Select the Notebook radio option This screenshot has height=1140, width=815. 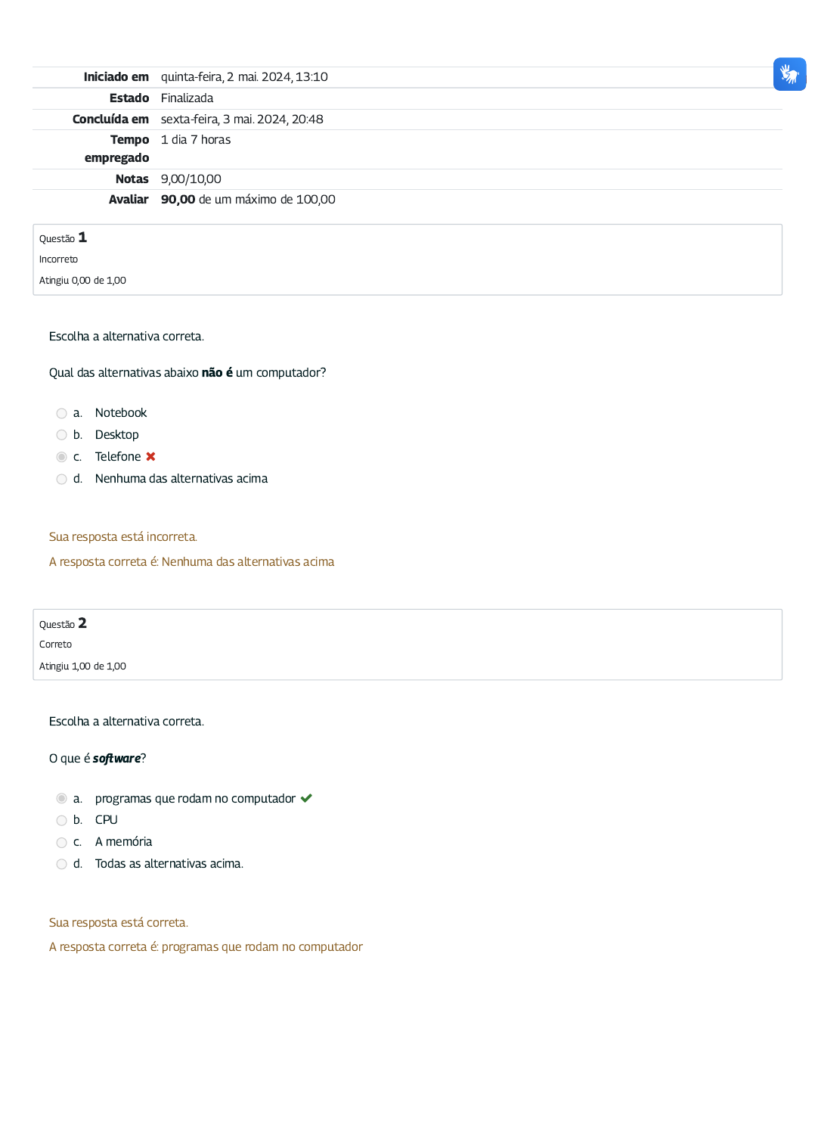click(x=62, y=414)
